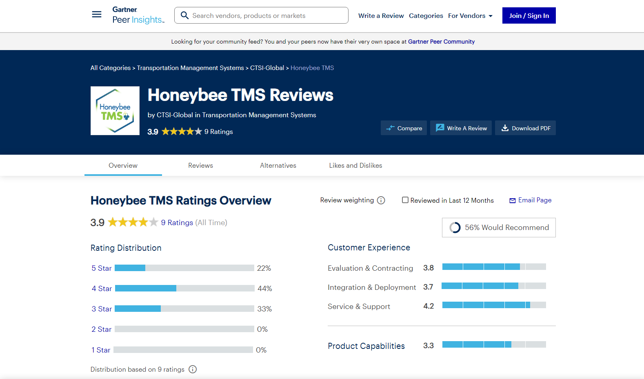
Task: Click the Compare button
Action: pyautogui.click(x=404, y=128)
